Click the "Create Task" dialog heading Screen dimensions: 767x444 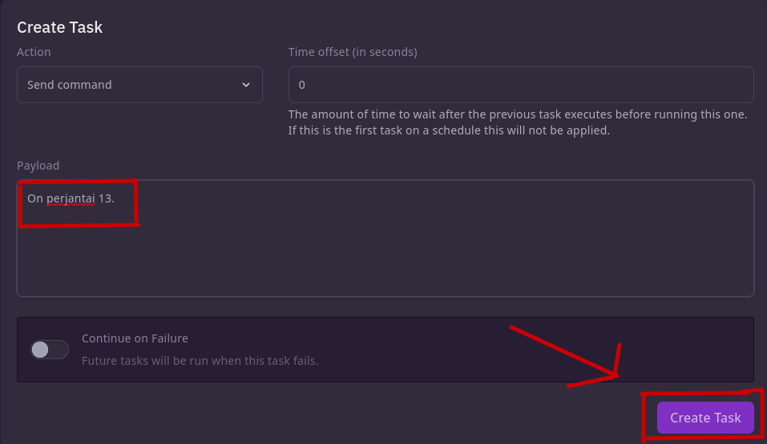pos(60,27)
